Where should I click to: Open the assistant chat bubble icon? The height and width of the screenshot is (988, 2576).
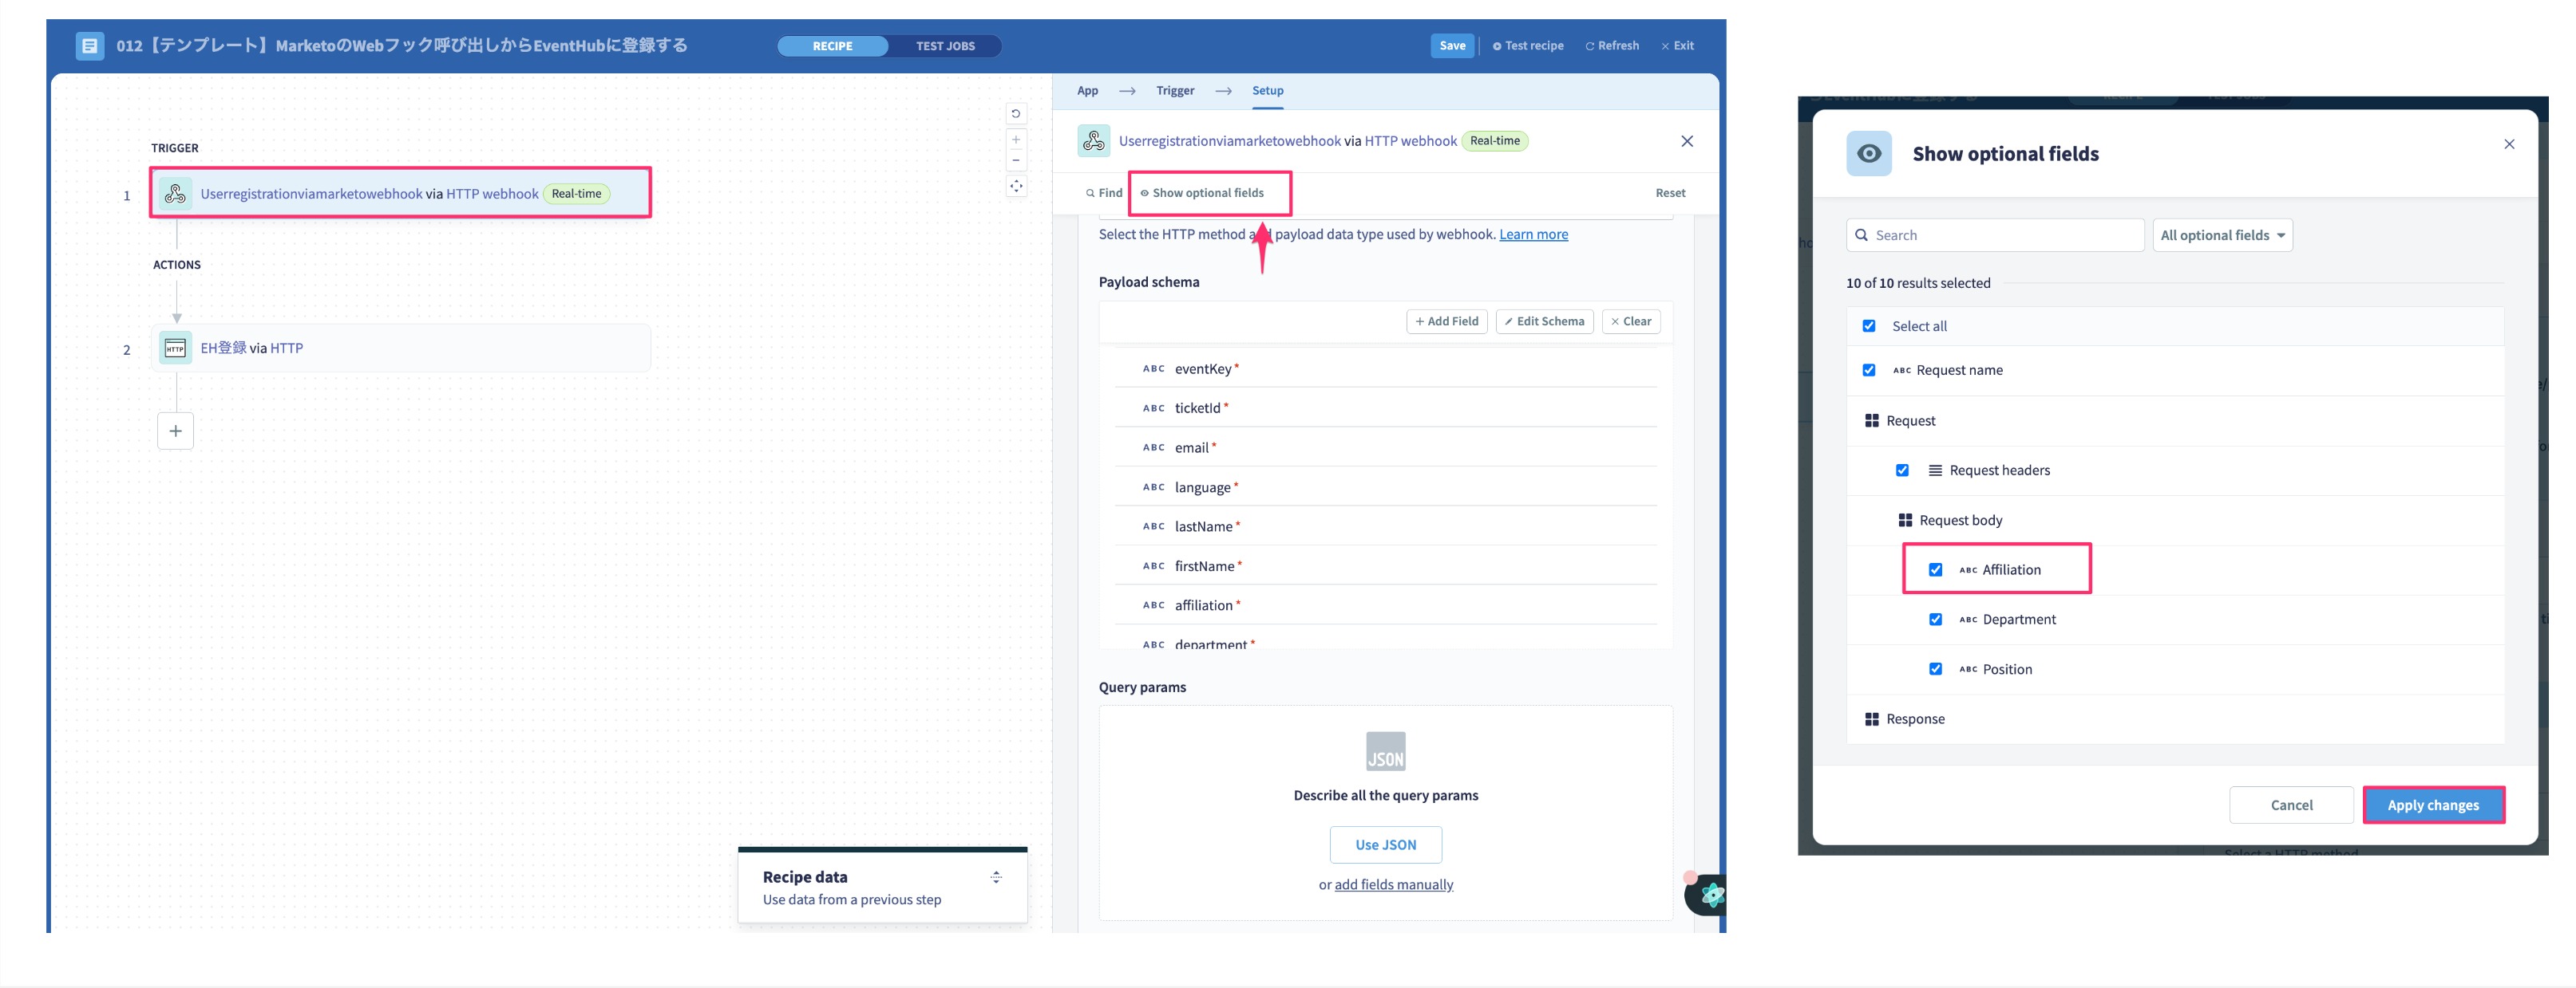click(x=1710, y=894)
